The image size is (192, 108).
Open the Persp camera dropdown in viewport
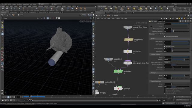(82, 21)
